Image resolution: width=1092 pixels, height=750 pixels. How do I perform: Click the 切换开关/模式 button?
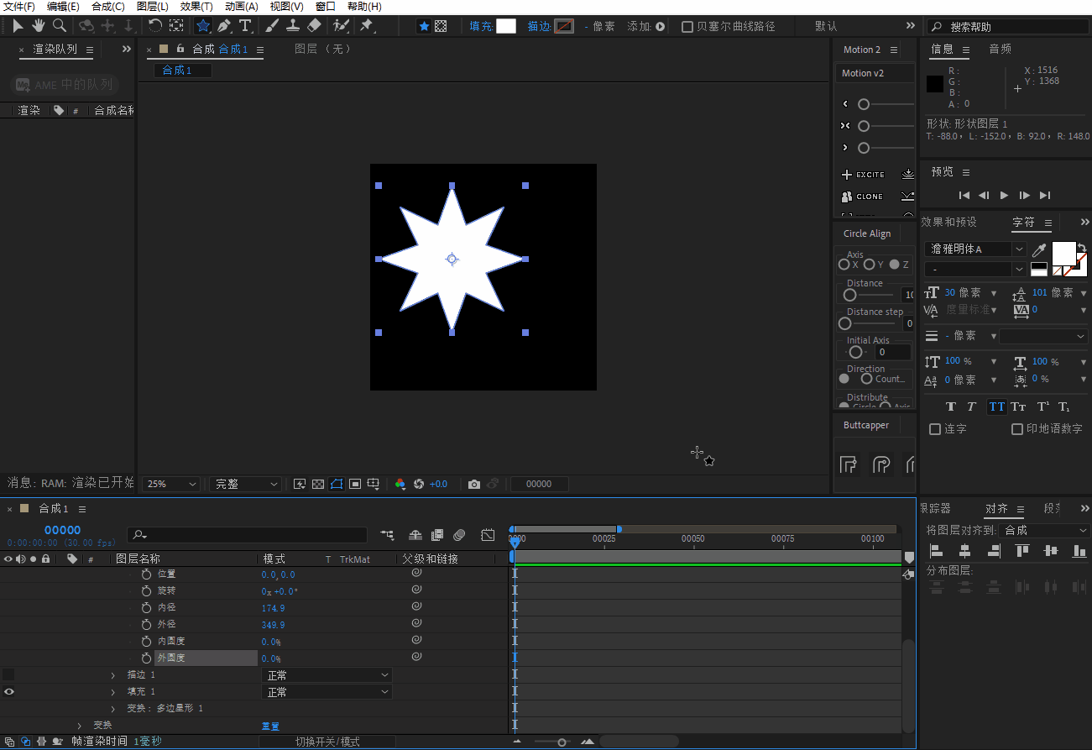click(x=327, y=742)
